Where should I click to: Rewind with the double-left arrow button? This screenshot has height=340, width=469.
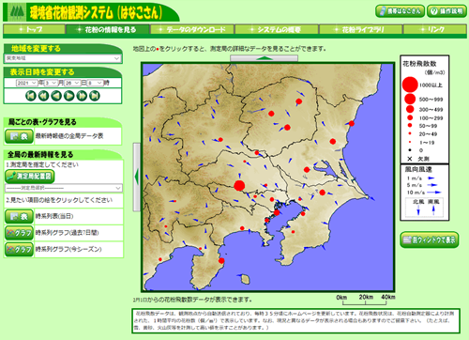coord(43,96)
